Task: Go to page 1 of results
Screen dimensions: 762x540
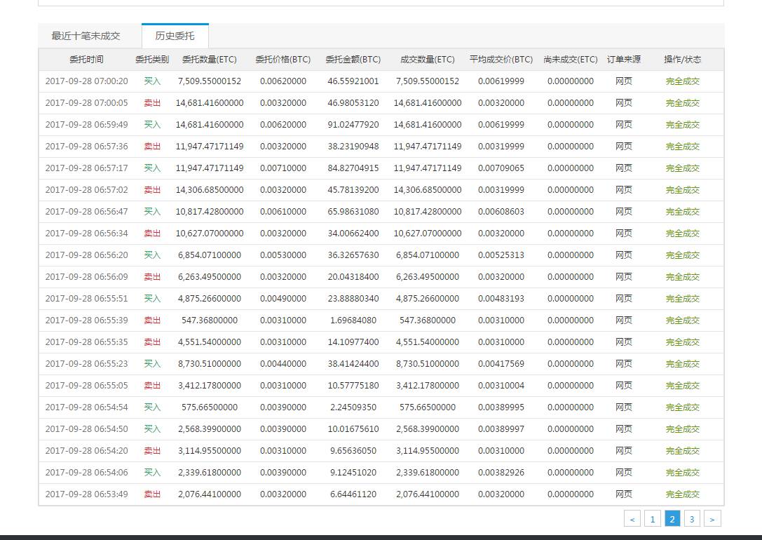Action: point(653,518)
